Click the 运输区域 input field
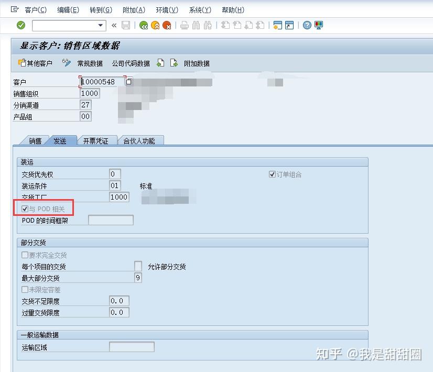433x372 pixels. pyautogui.click(x=130, y=346)
